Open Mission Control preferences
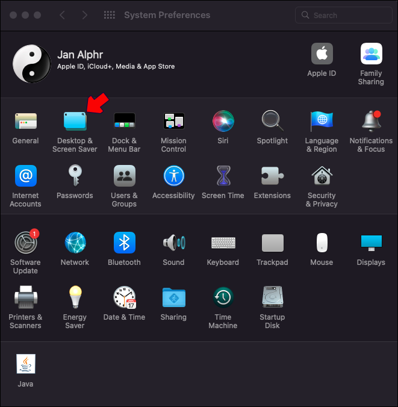Screen dimensions: 398x407 pyautogui.click(x=173, y=121)
